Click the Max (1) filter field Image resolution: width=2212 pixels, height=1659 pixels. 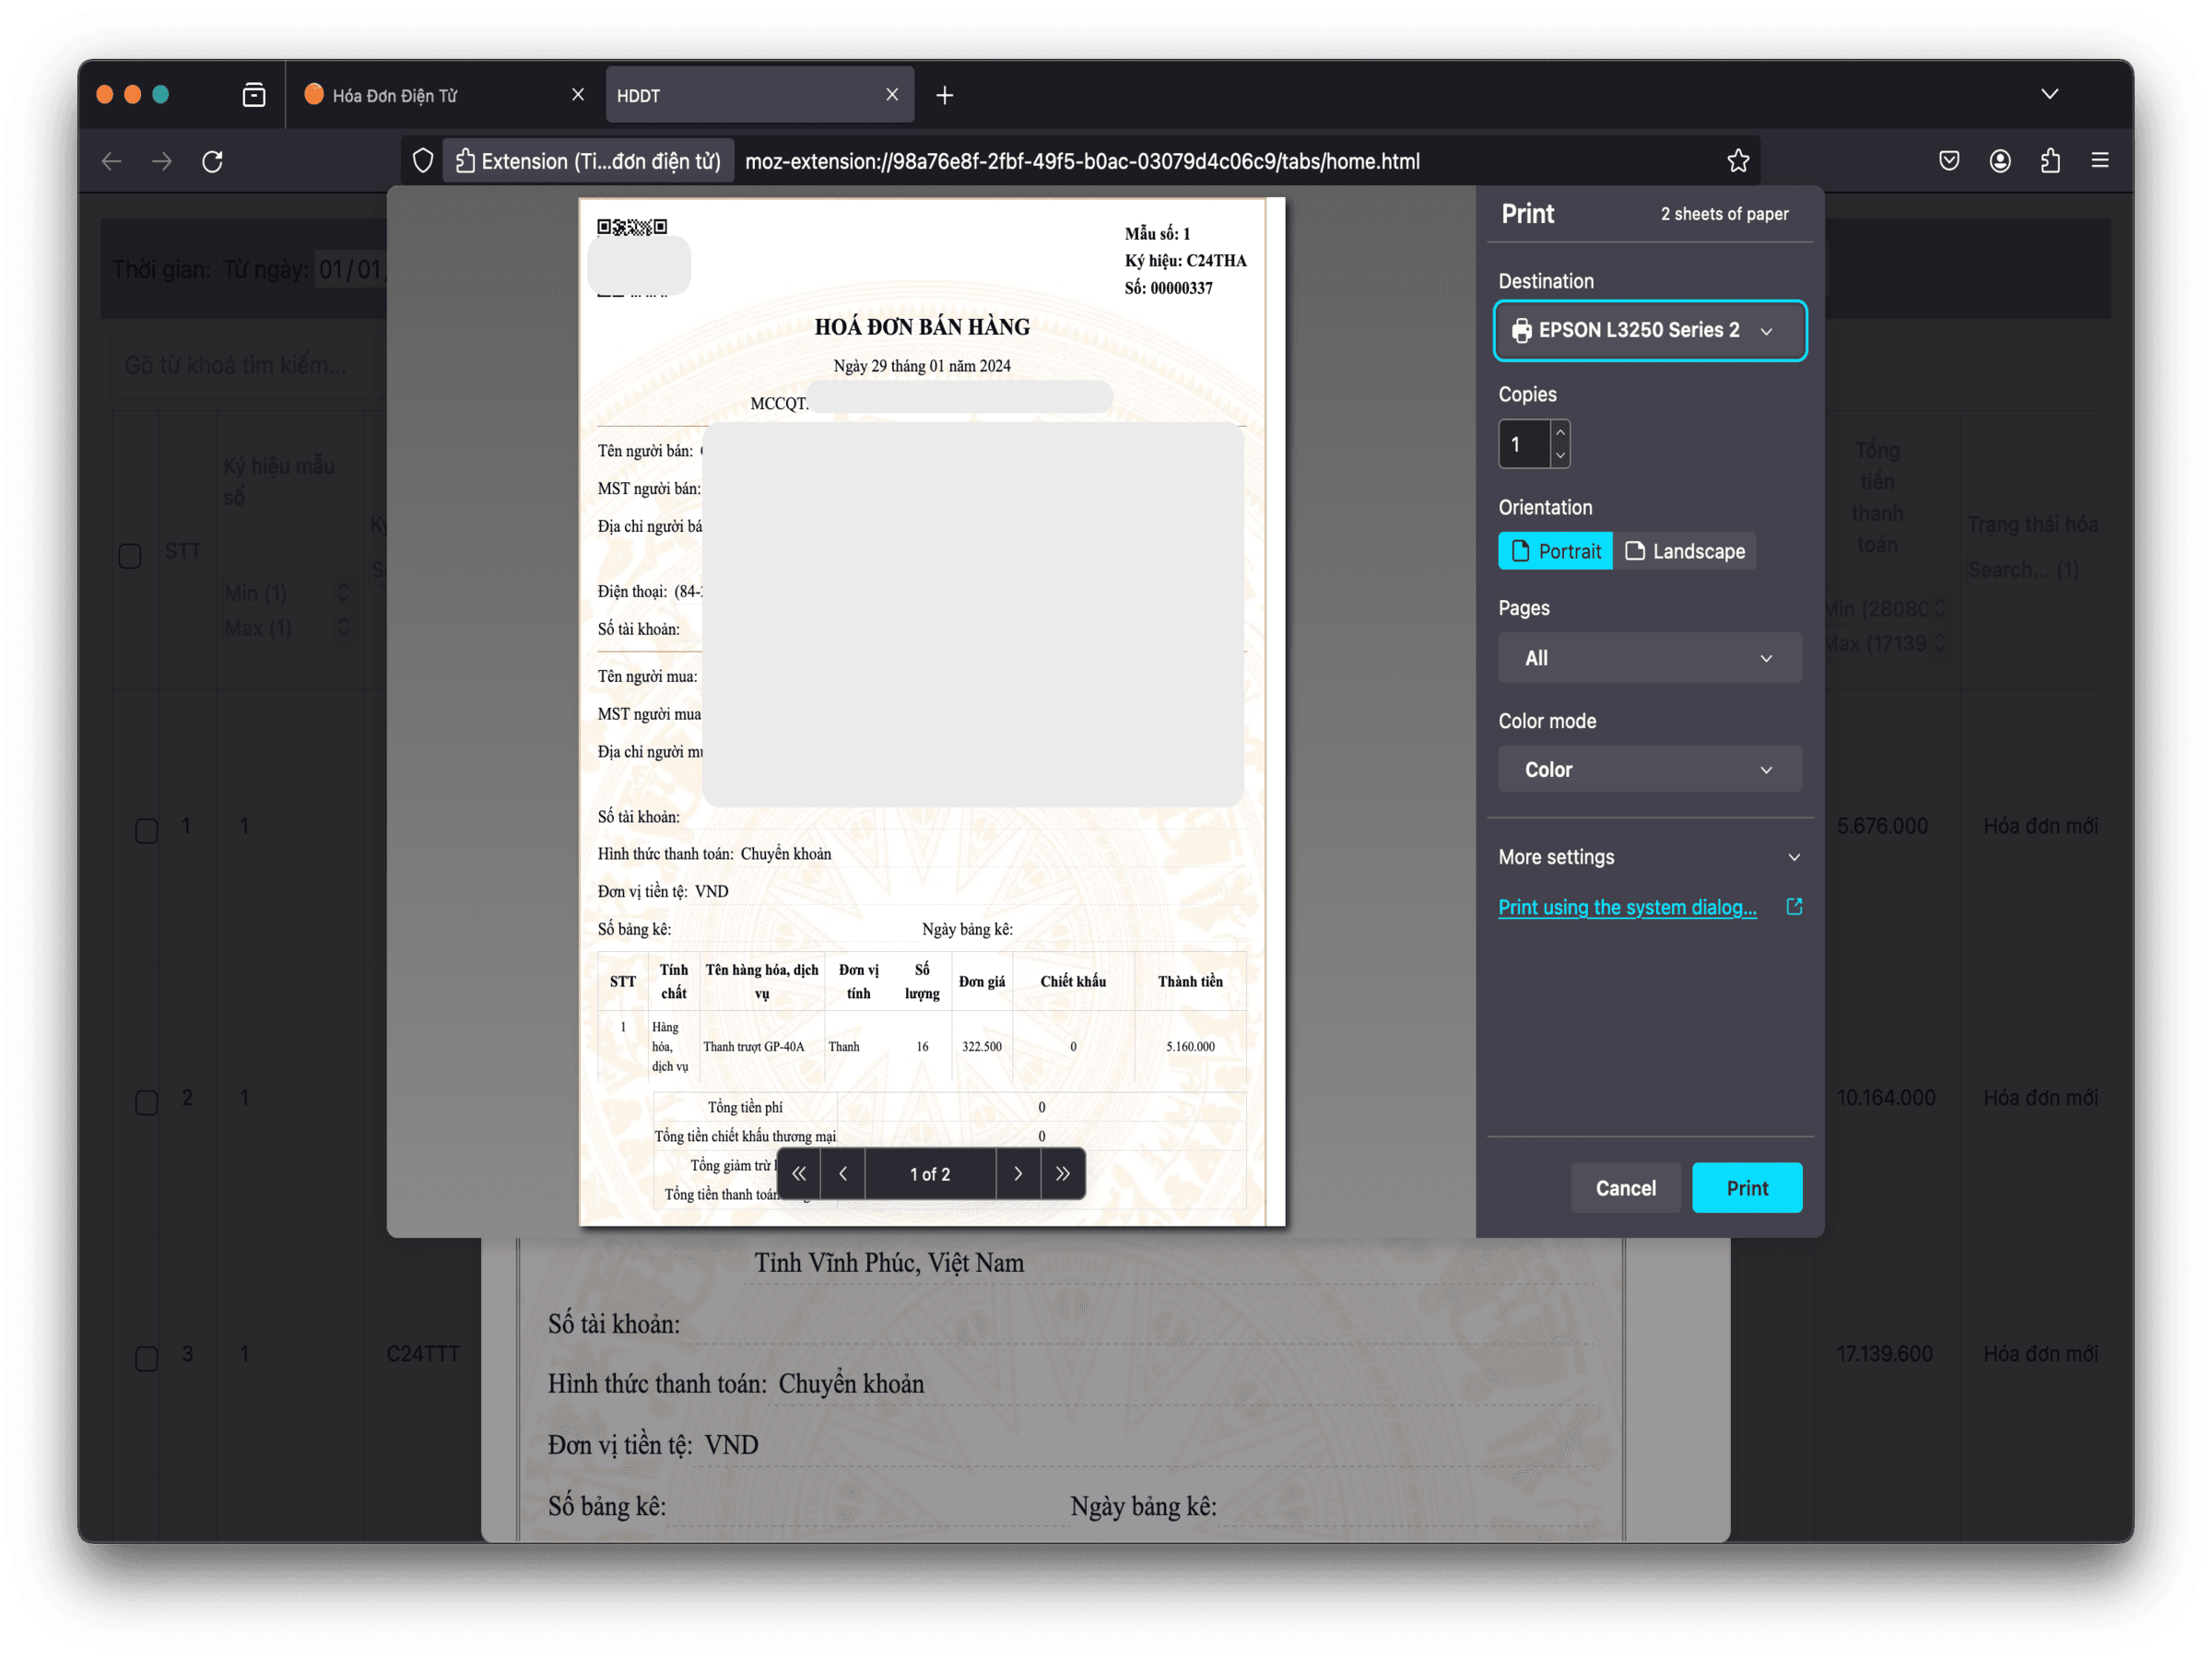(x=288, y=628)
